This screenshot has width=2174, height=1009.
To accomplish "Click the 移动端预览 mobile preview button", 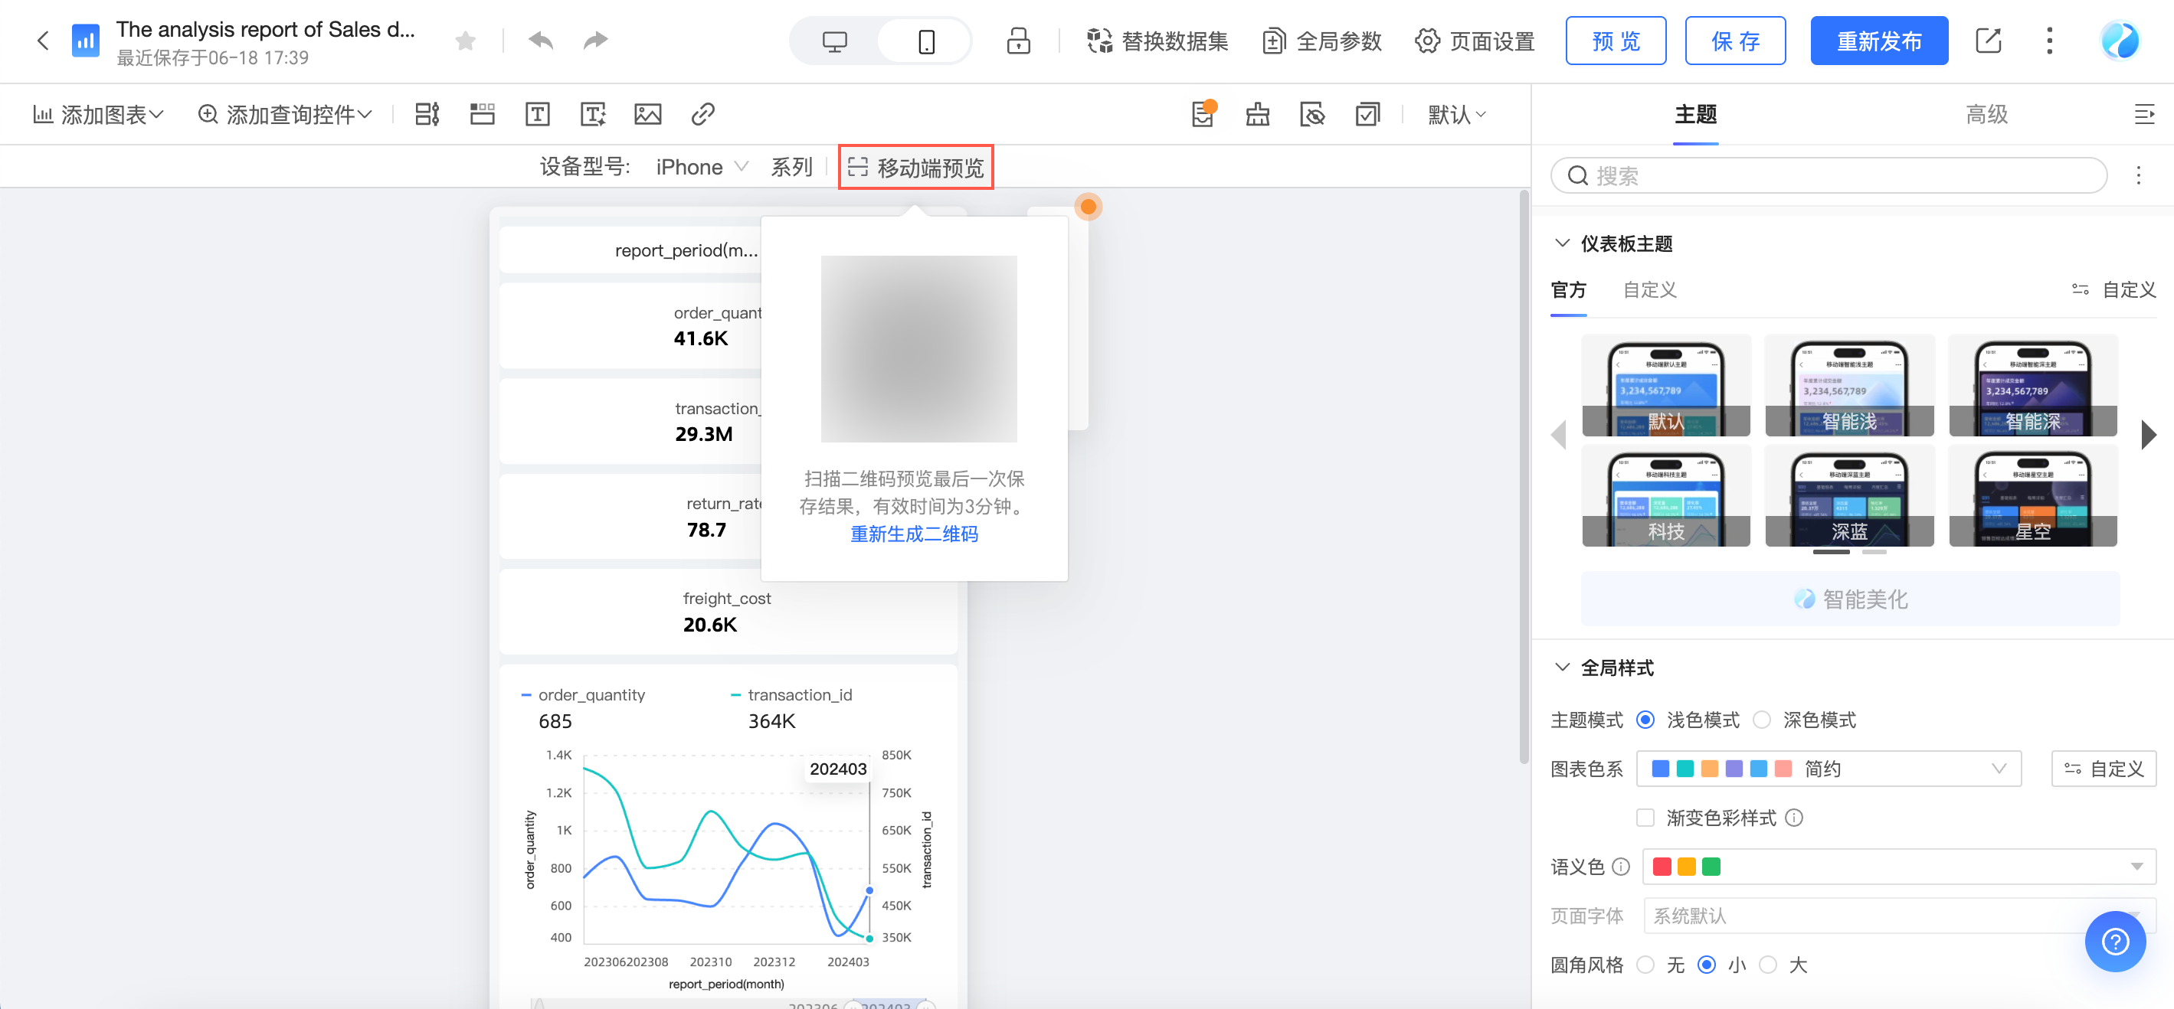I will point(915,167).
